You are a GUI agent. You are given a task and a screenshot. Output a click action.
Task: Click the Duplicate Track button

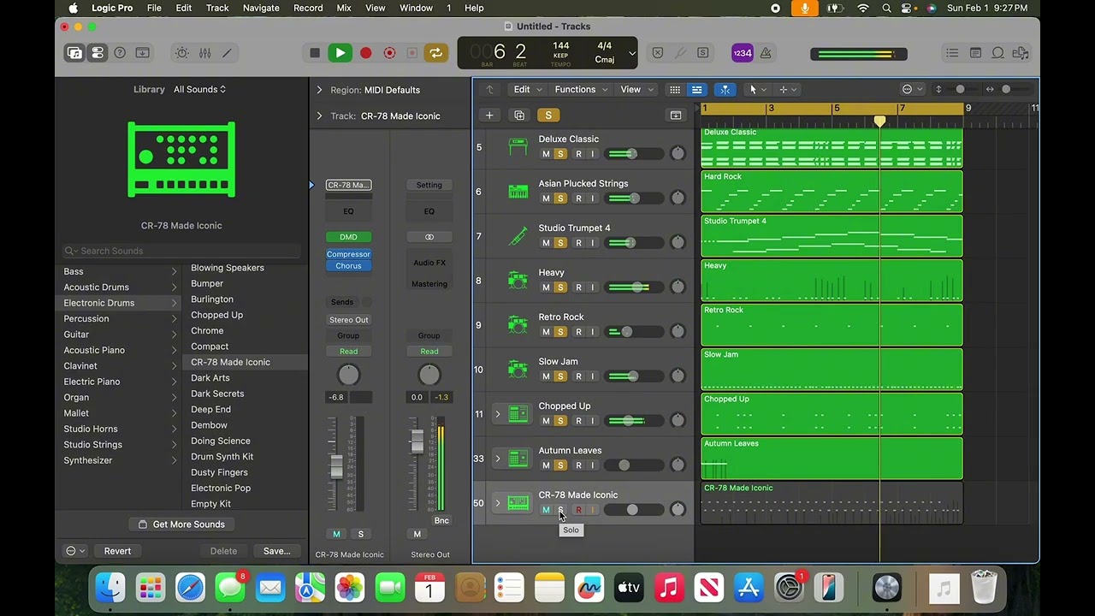click(x=518, y=115)
